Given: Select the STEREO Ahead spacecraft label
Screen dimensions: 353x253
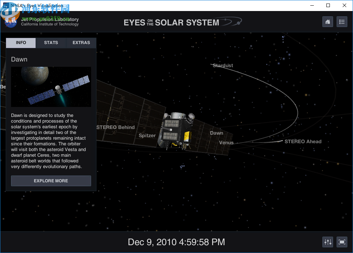Looking at the screenshot, I should [303, 141].
